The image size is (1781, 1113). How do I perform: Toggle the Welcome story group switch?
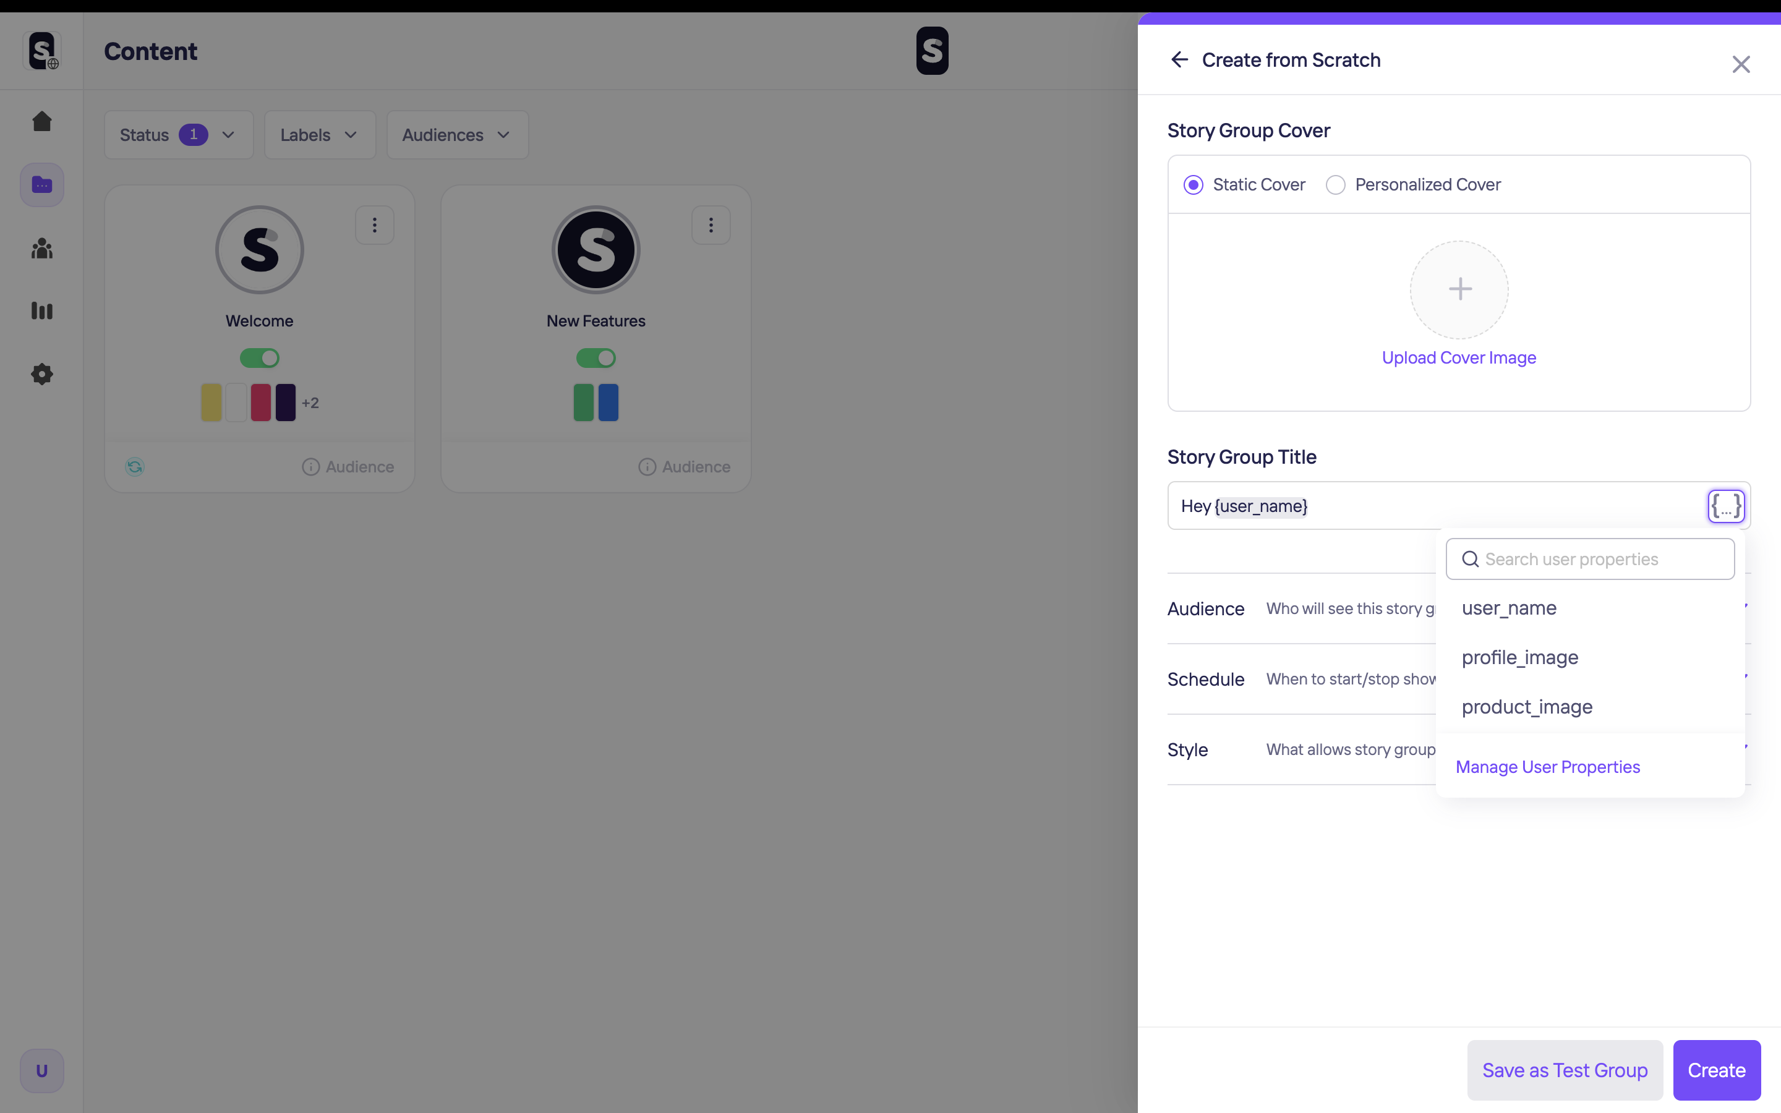pyautogui.click(x=260, y=359)
